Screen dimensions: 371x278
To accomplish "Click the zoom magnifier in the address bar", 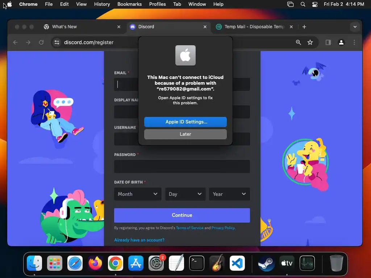I will pos(299,42).
